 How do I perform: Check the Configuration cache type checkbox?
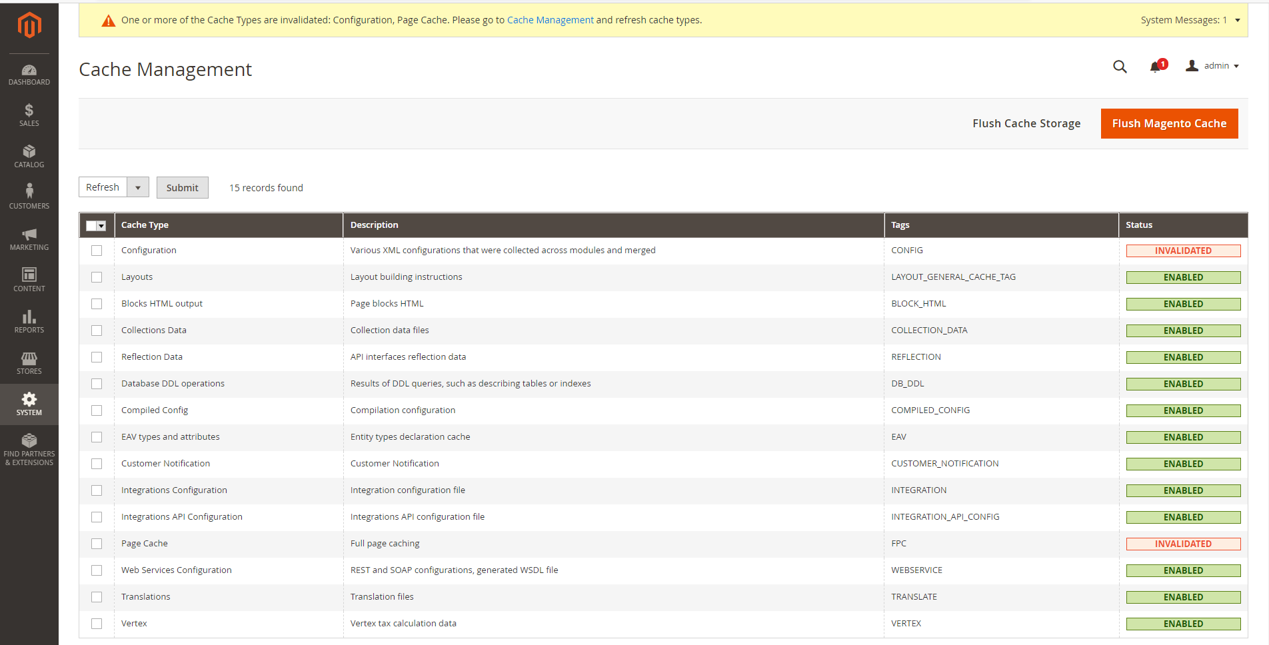[x=97, y=251]
